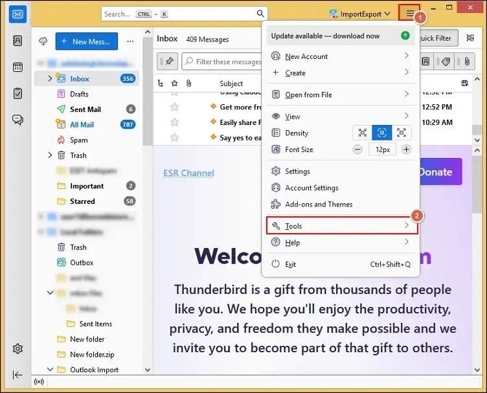Screen dimensions: 487x393
Task: Open Settings gear in spaces toolbar
Action: 17,348
